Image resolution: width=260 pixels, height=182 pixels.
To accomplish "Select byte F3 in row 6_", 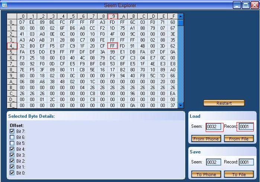I will pos(22,58).
